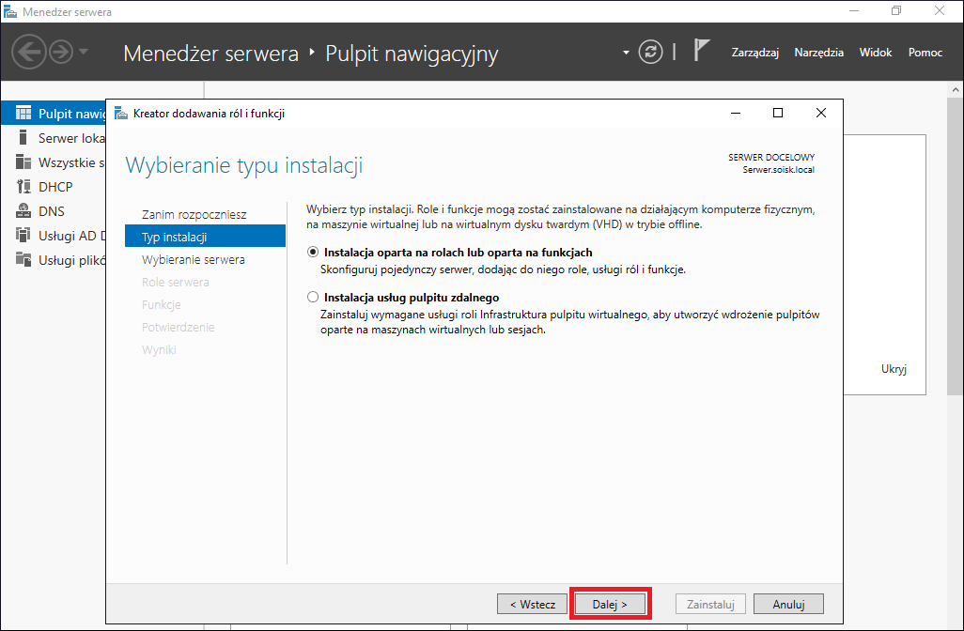Open the dropdown arrow beside refresh

coord(626,53)
